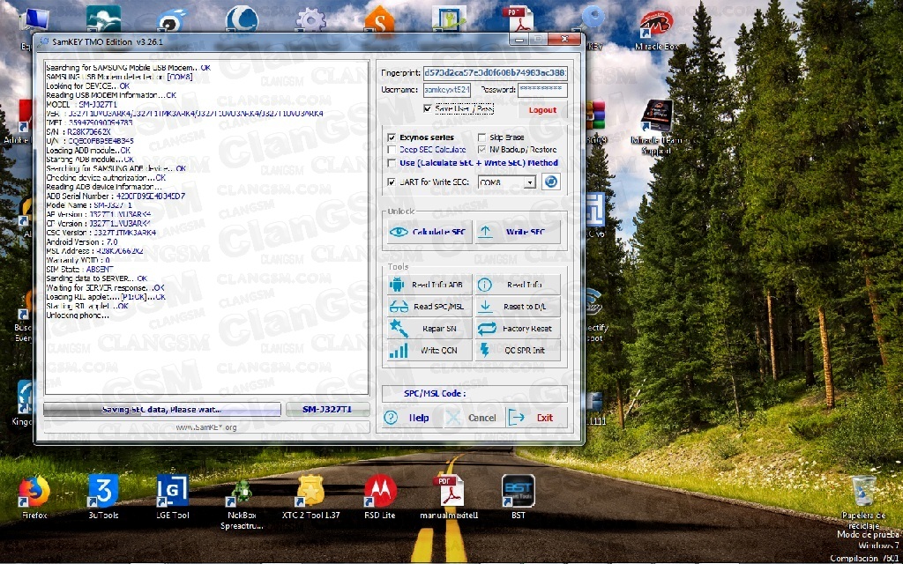Open the Firefox desktop shortcut

(x=34, y=497)
